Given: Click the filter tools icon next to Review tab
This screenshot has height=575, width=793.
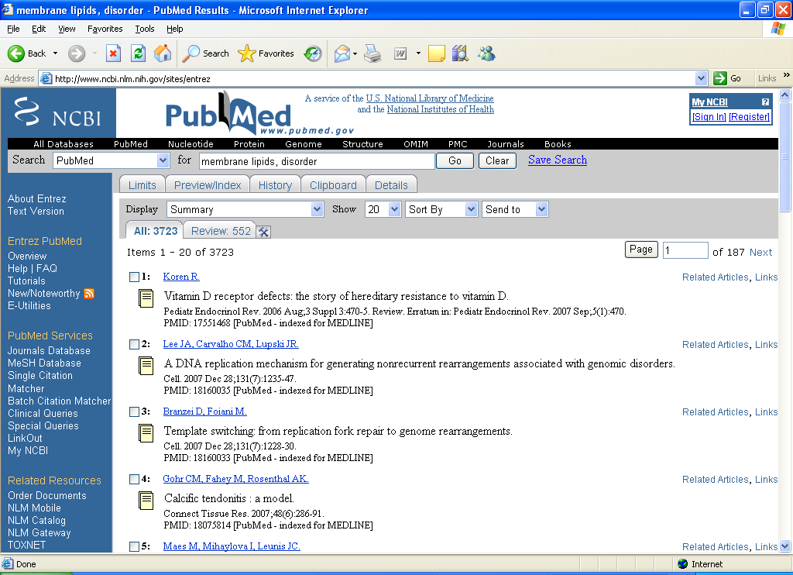Looking at the screenshot, I should [x=263, y=232].
